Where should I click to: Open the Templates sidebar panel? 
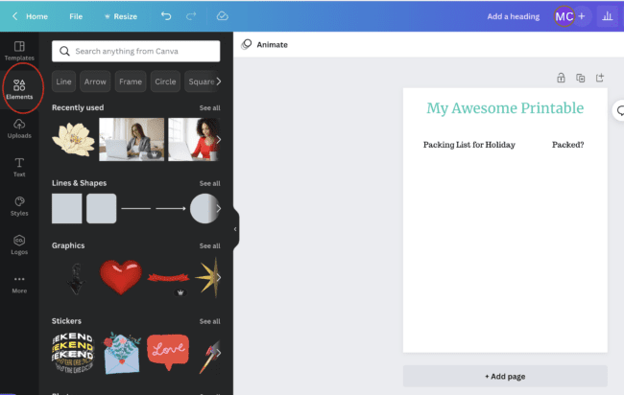click(x=19, y=51)
